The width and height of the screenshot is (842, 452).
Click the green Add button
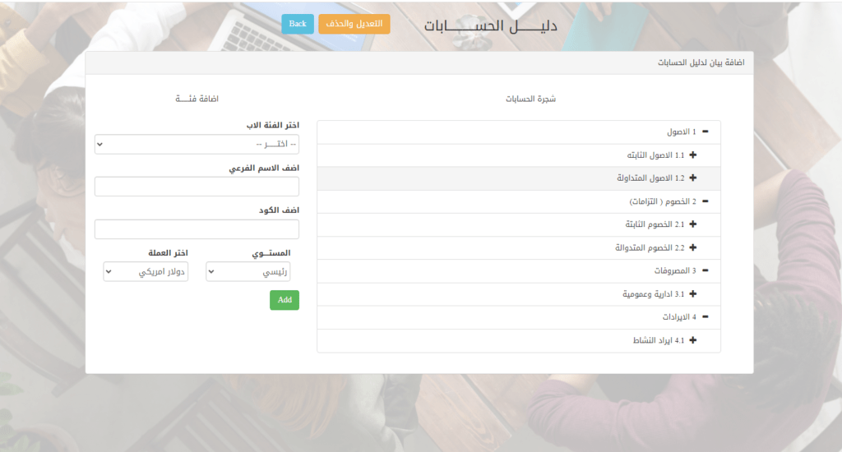(285, 300)
